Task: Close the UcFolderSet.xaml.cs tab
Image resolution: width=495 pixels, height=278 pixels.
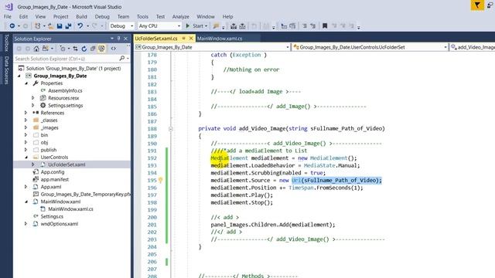Action: [x=191, y=39]
